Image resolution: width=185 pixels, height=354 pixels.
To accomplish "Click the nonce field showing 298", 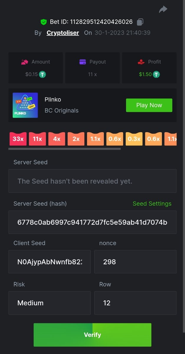I will tap(135, 262).
